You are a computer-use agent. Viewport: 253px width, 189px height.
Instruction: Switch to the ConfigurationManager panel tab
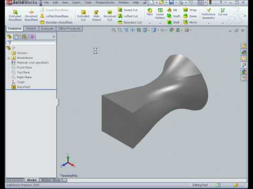[x=25, y=37]
